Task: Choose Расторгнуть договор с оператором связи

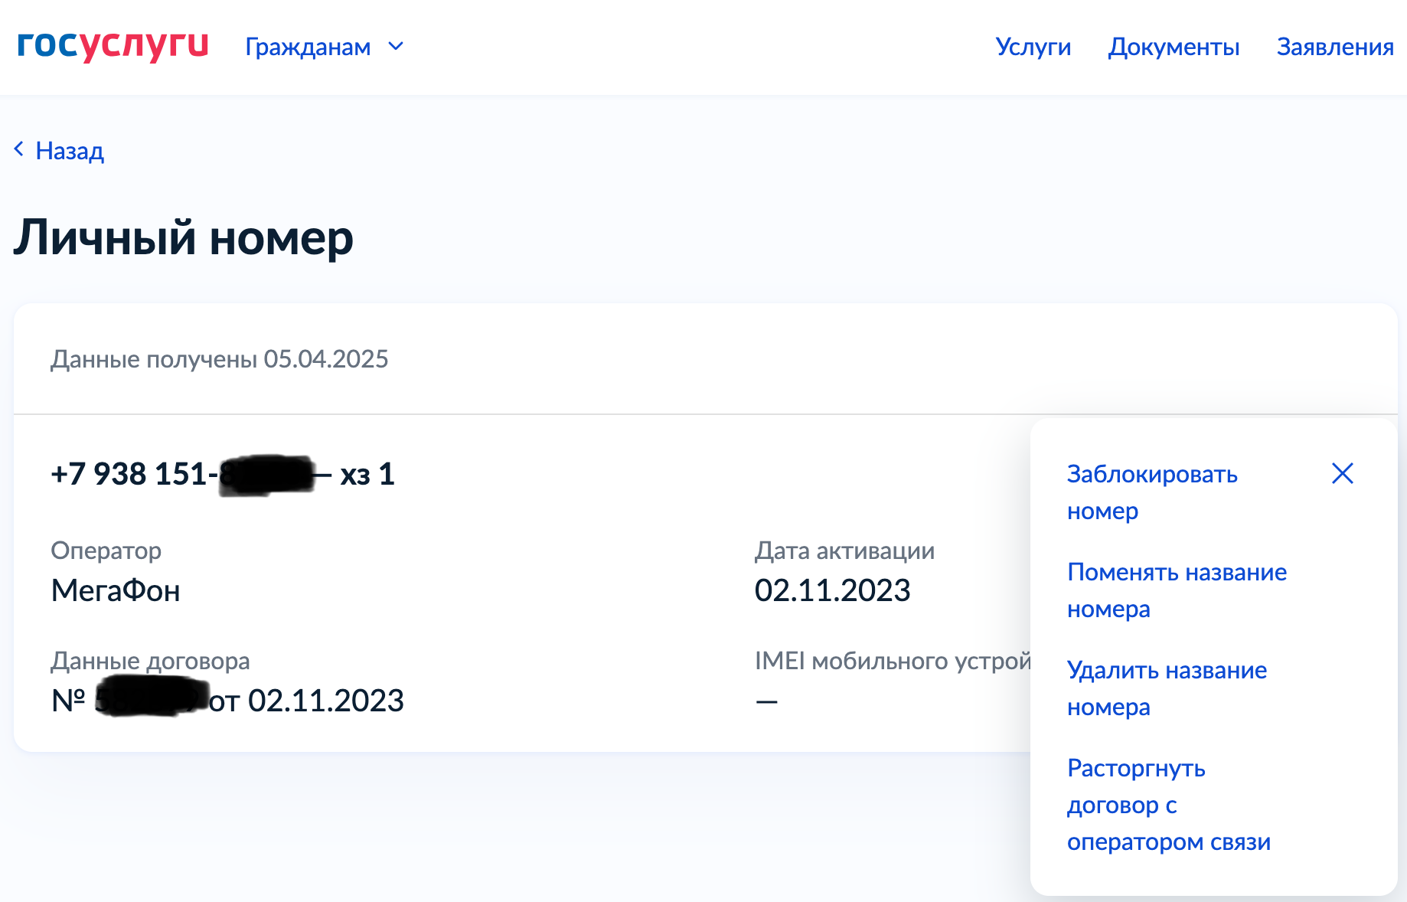Action: 1168,804
